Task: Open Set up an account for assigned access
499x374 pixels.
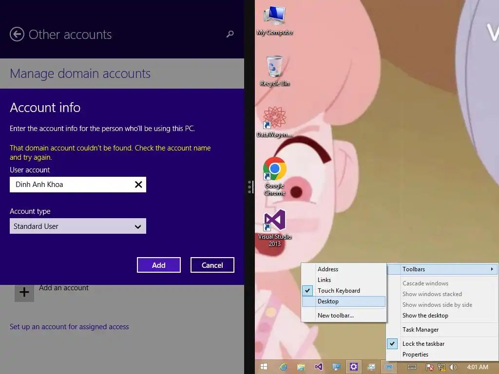Action: pos(69,327)
